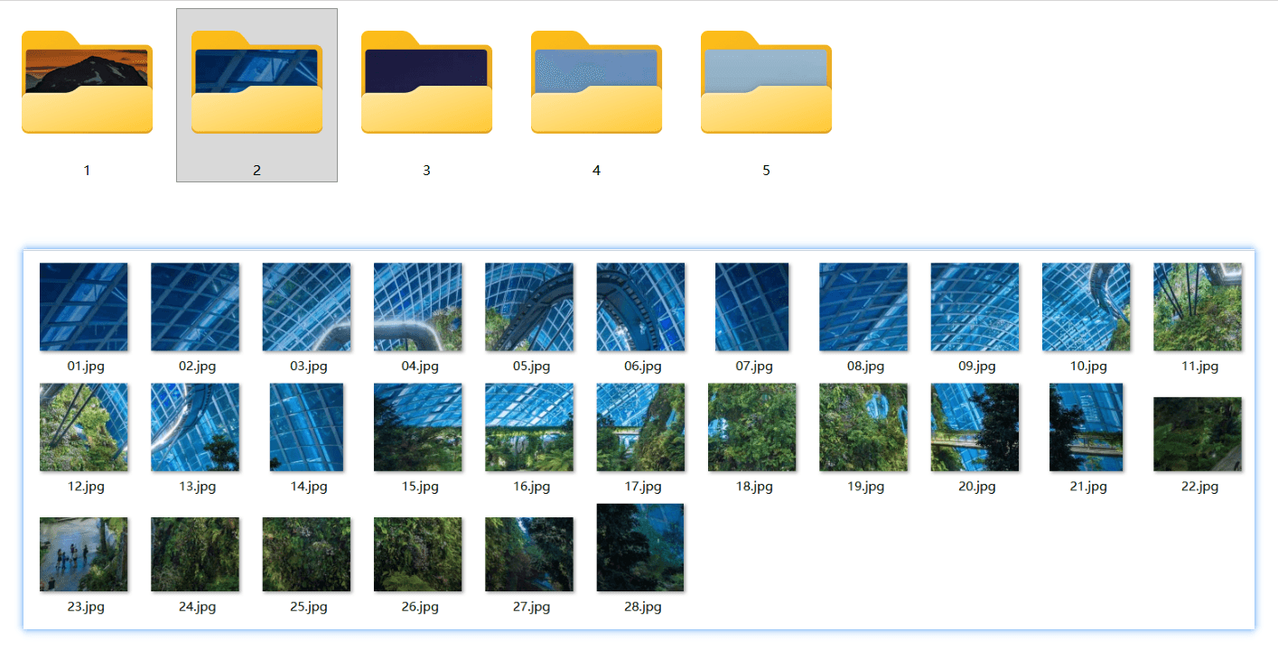Select the 21.jpg thumbnail
The width and height of the screenshot is (1278, 650).
tap(1086, 427)
